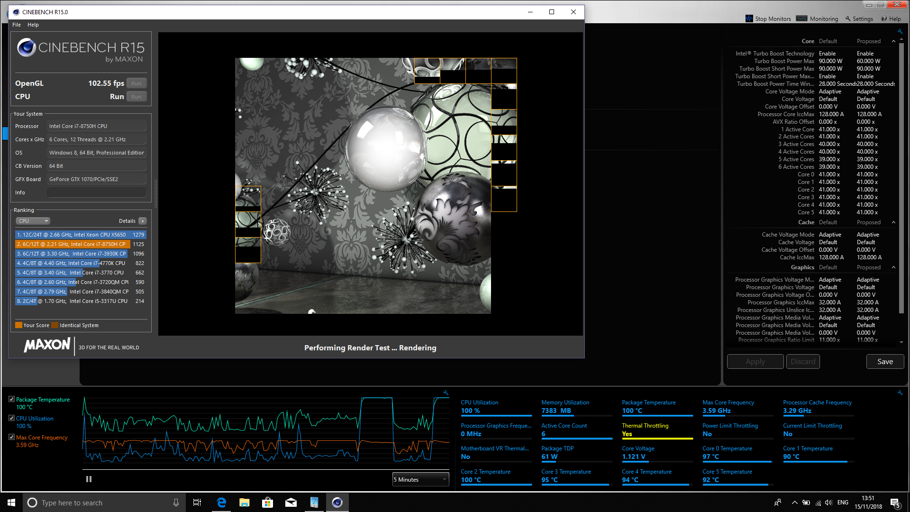Click Stop Monitors in Intel XTU toolbar
910x512 pixels.
click(768, 19)
